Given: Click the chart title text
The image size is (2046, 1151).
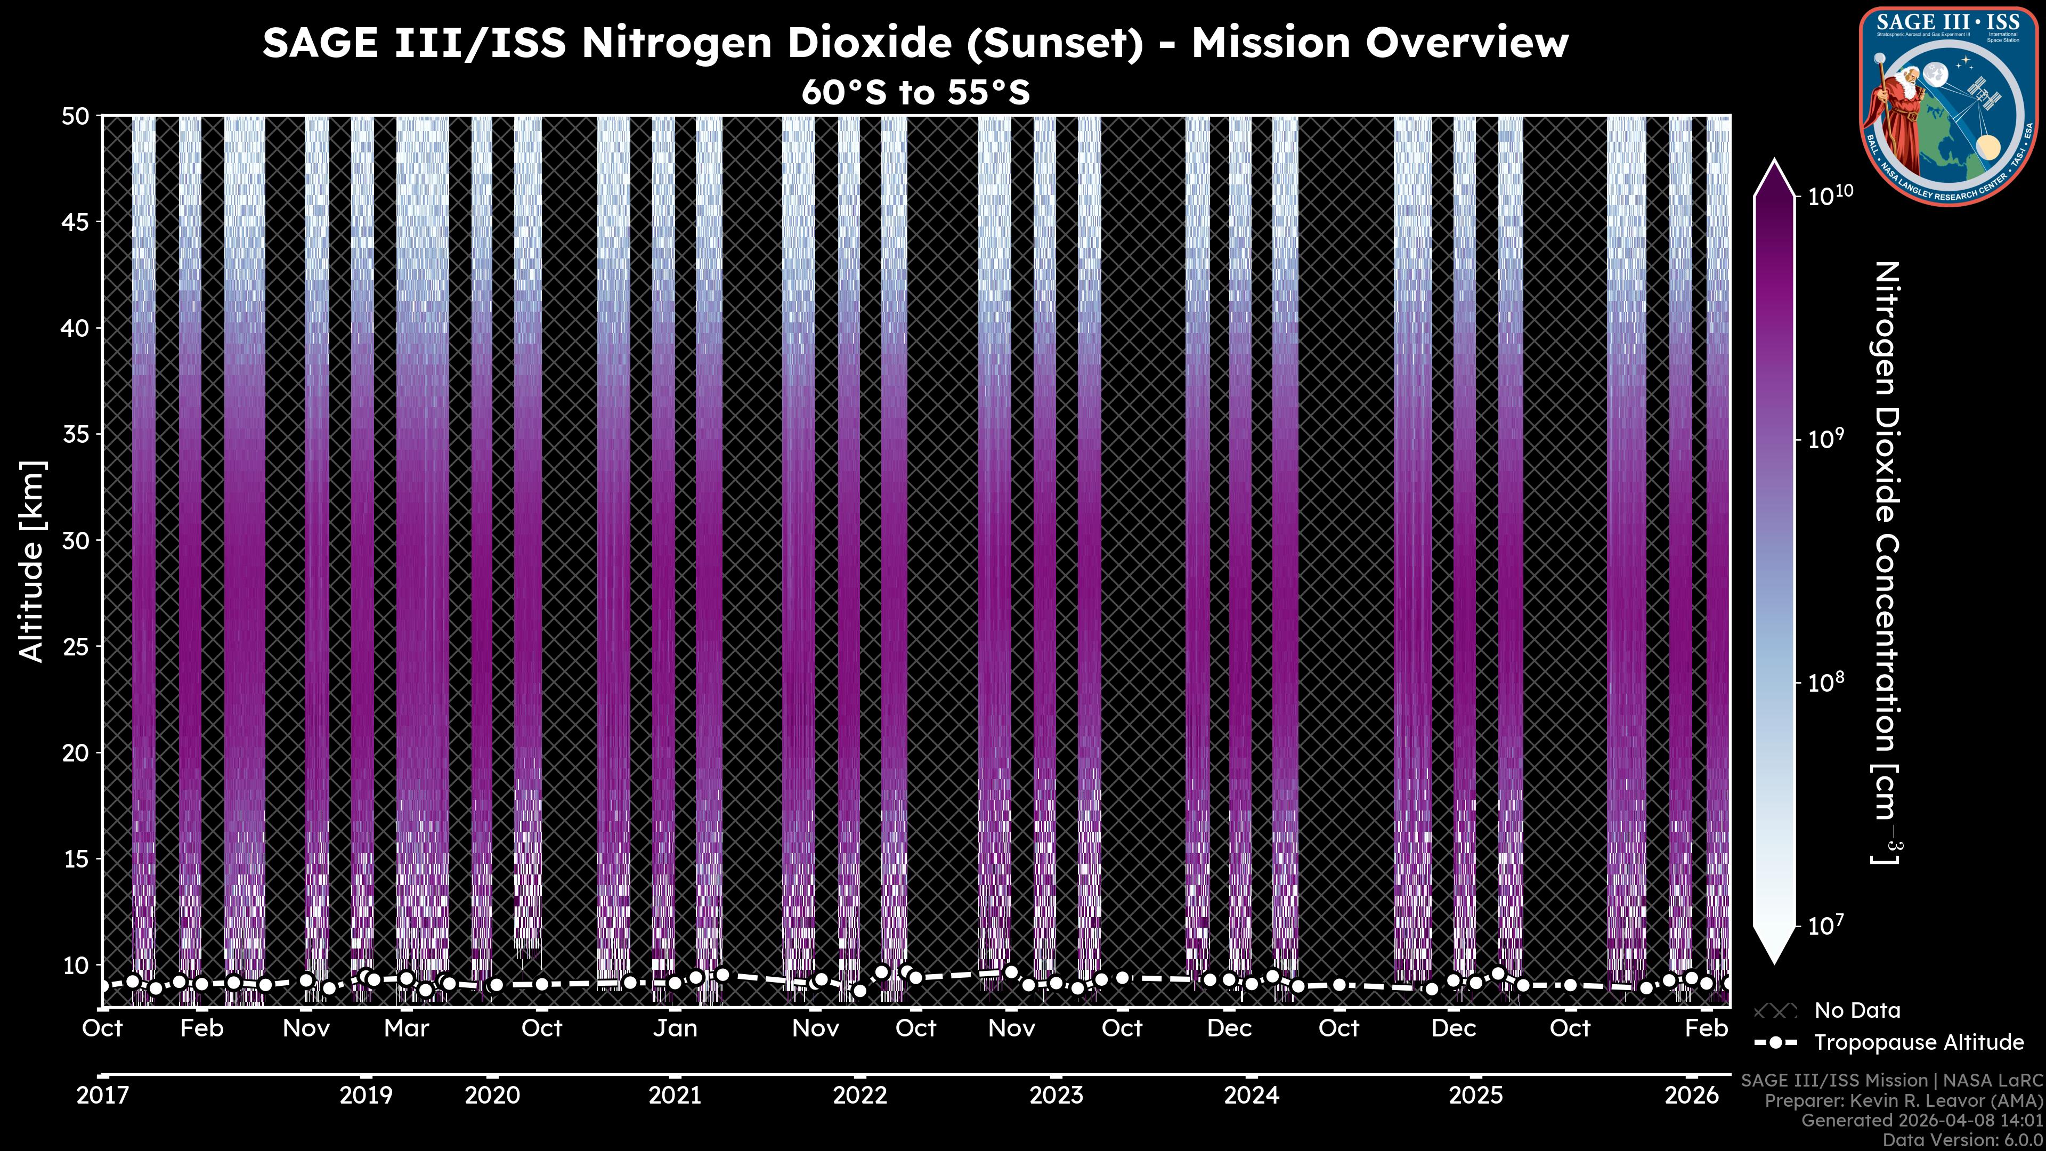Looking at the screenshot, I should click(x=915, y=43).
